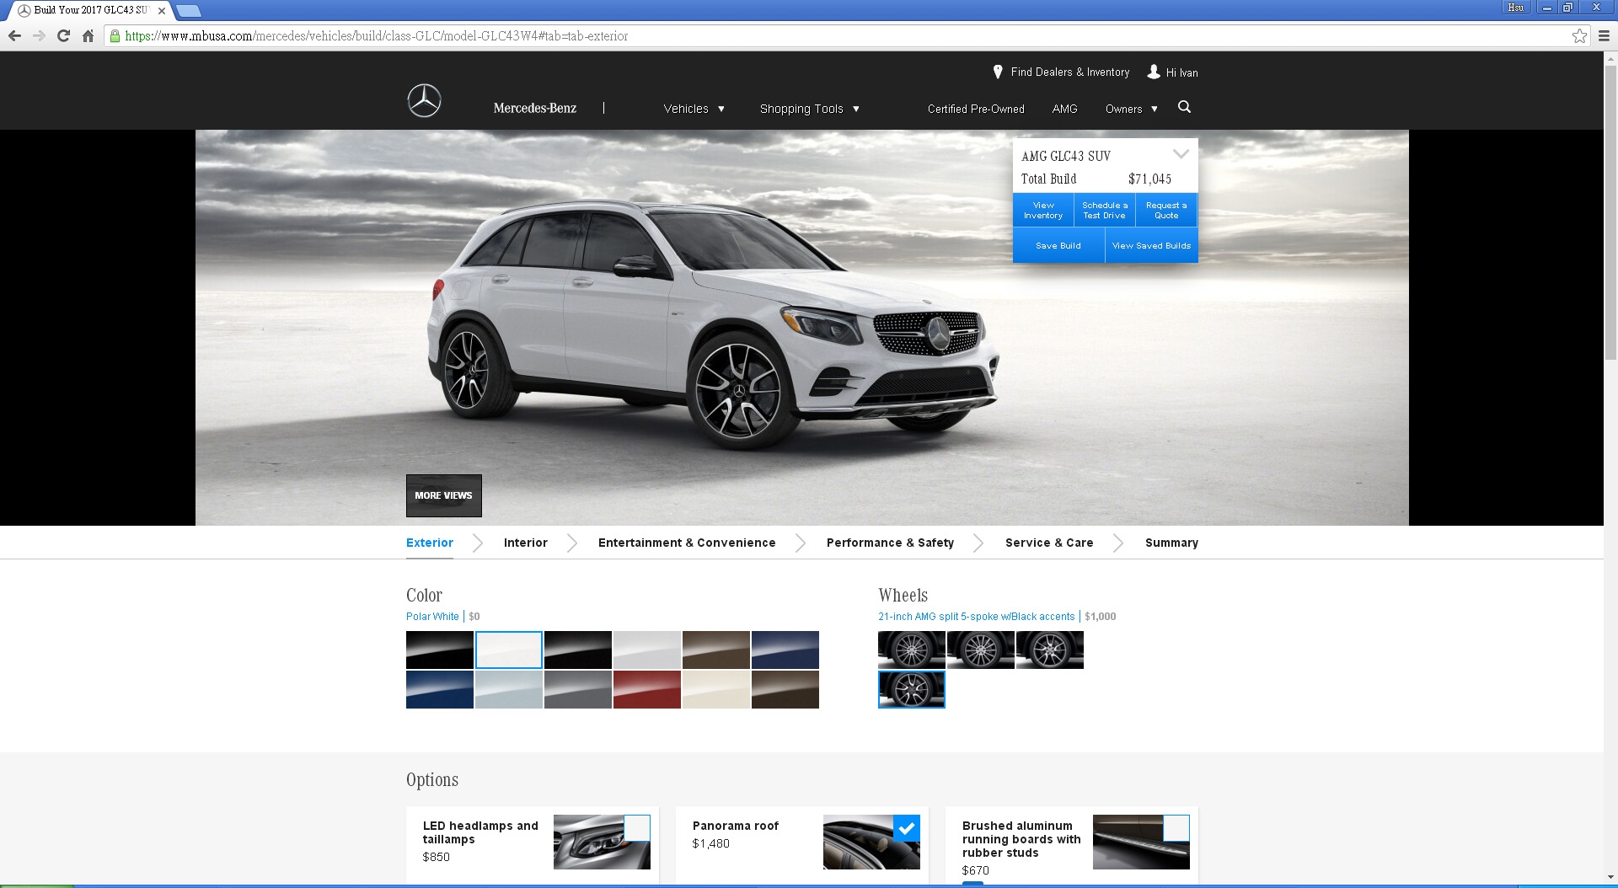This screenshot has height=888, width=1618.
Task: Open the Chrome menu hamburger icon
Action: (1605, 35)
